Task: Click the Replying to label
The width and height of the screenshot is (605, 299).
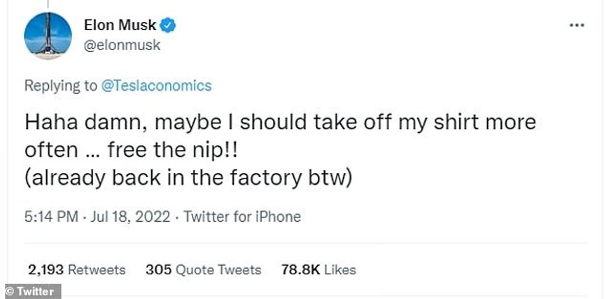Action: 60,86
